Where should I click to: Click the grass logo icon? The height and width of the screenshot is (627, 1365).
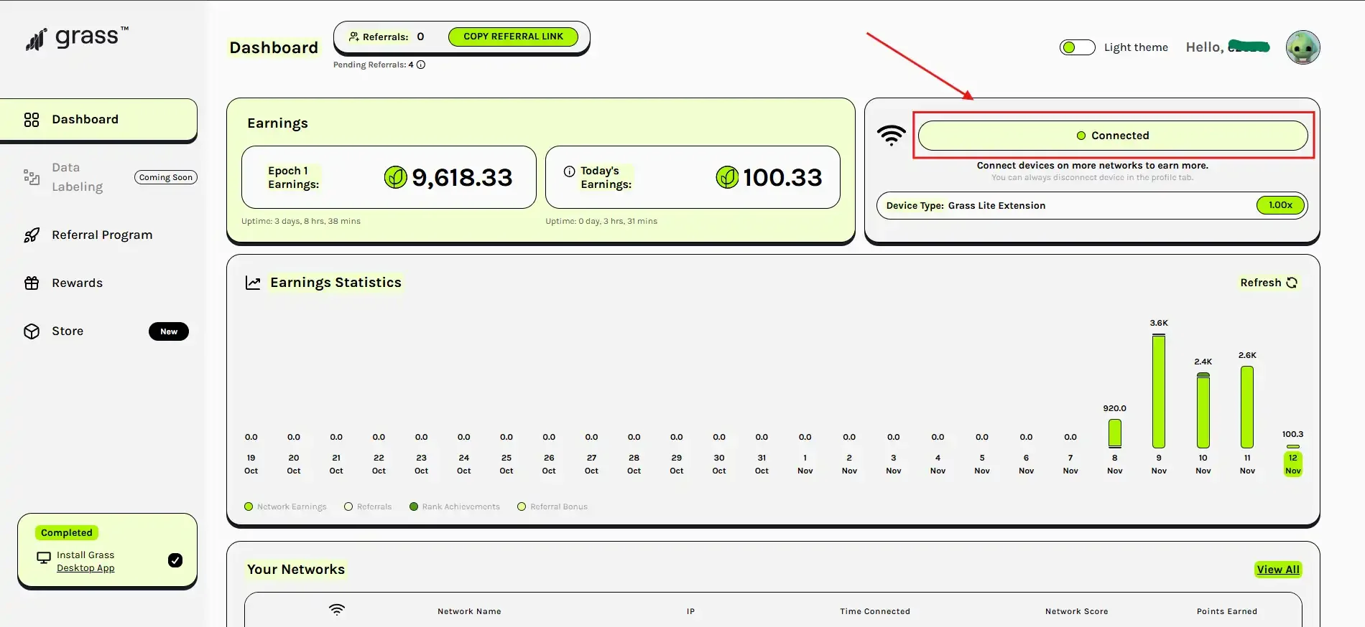[36, 39]
